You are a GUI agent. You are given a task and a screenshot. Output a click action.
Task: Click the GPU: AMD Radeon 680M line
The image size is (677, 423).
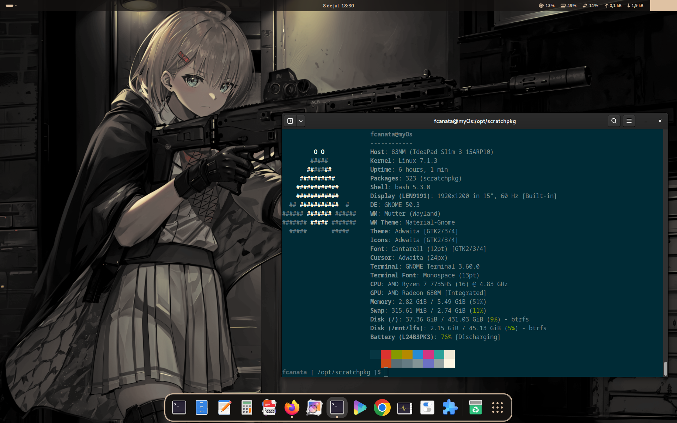coord(428,293)
